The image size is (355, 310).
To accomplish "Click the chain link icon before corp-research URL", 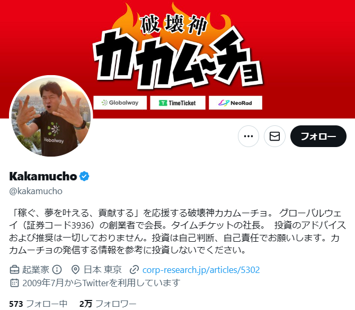I will tap(134, 269).
